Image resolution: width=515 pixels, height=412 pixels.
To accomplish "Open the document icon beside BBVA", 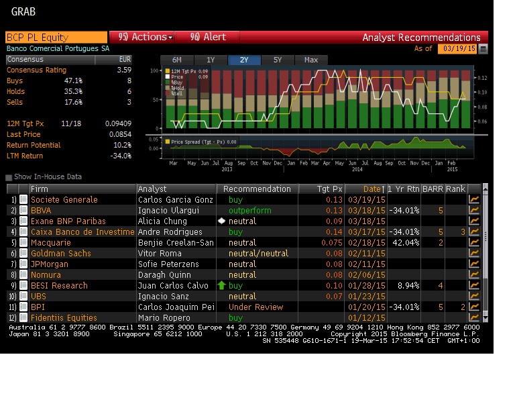I will (23, 211).
